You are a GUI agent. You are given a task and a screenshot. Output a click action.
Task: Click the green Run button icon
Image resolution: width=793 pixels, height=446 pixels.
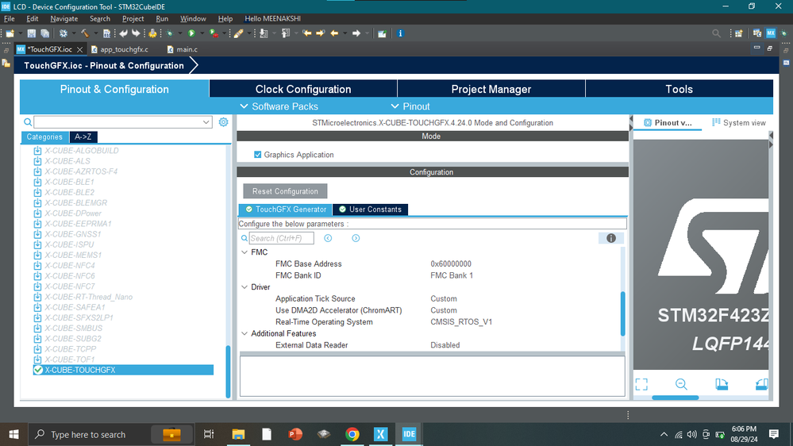coord(191,33)
